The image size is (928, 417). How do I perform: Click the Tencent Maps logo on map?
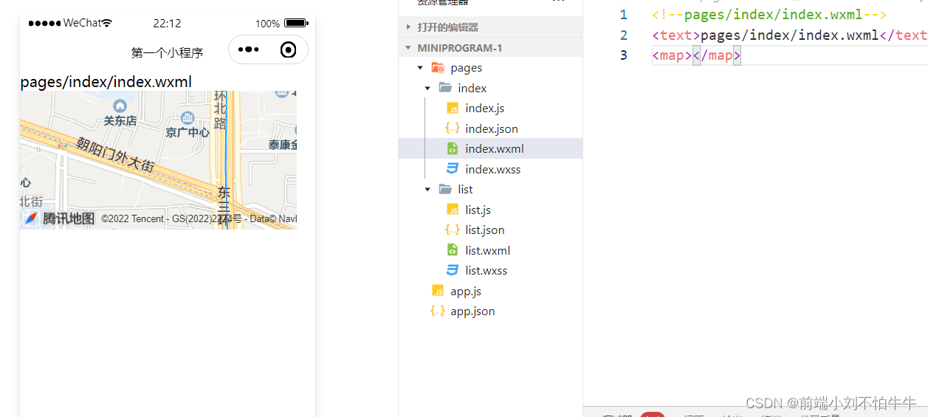(59, 218)
